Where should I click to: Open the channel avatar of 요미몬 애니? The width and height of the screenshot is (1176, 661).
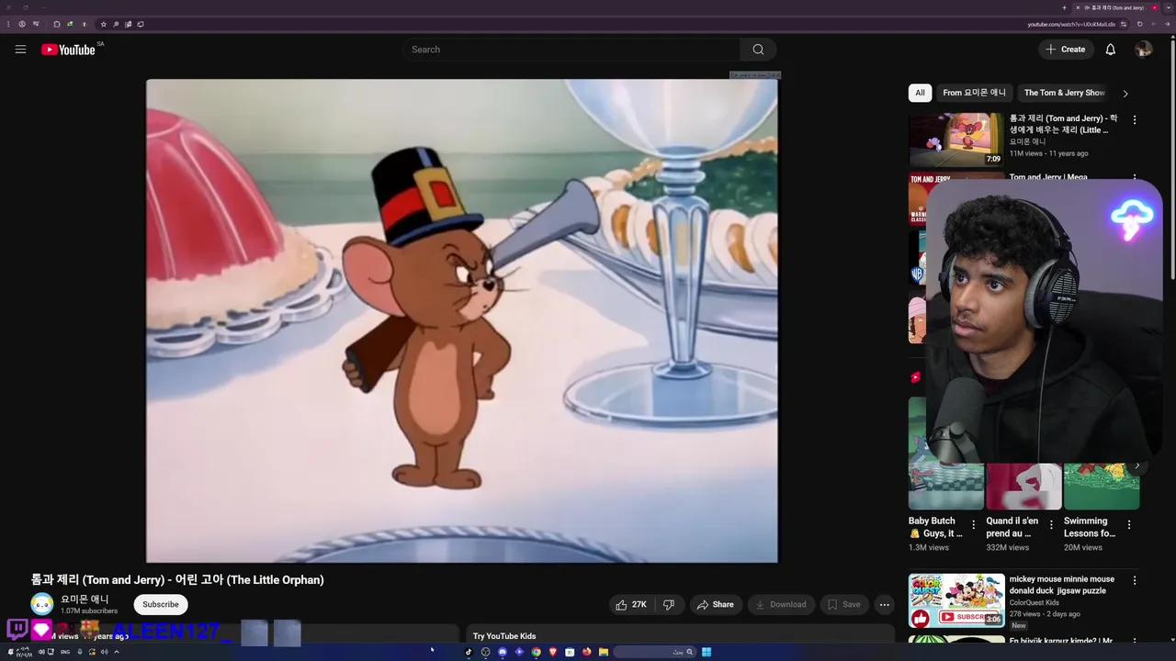42,604
